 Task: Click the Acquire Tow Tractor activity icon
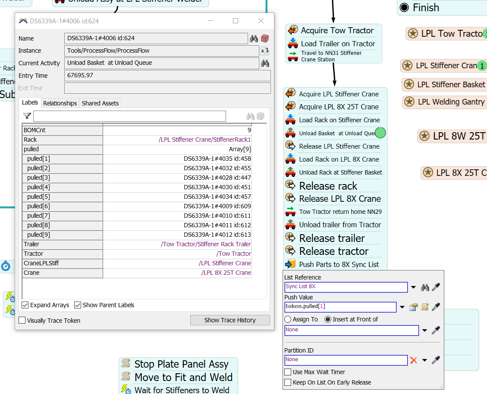pos(292,30)
